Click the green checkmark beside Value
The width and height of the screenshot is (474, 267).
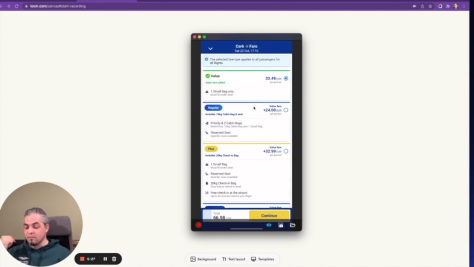tap(207, 76)
